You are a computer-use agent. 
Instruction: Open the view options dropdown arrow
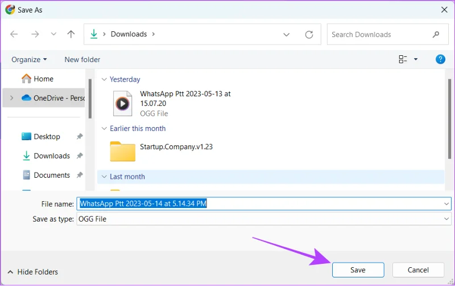tap(416, 59)
